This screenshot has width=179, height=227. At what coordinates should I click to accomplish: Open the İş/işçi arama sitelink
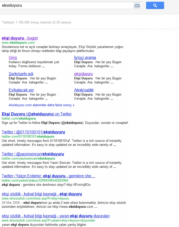tap(85, 58)
